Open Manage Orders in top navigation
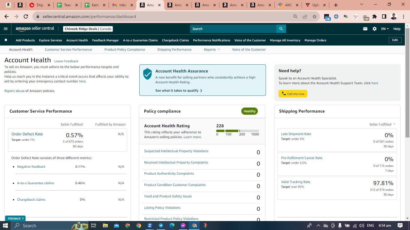The width and height of the screenshot is (410, 230). tap(315, 40)
